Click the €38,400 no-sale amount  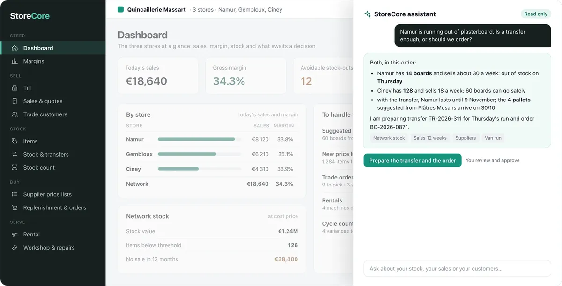[286, 259]
